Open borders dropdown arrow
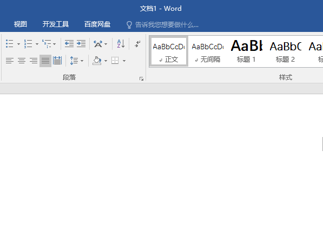Image resolution: width=323 pixels, height=235 pixels. point(124,61)
